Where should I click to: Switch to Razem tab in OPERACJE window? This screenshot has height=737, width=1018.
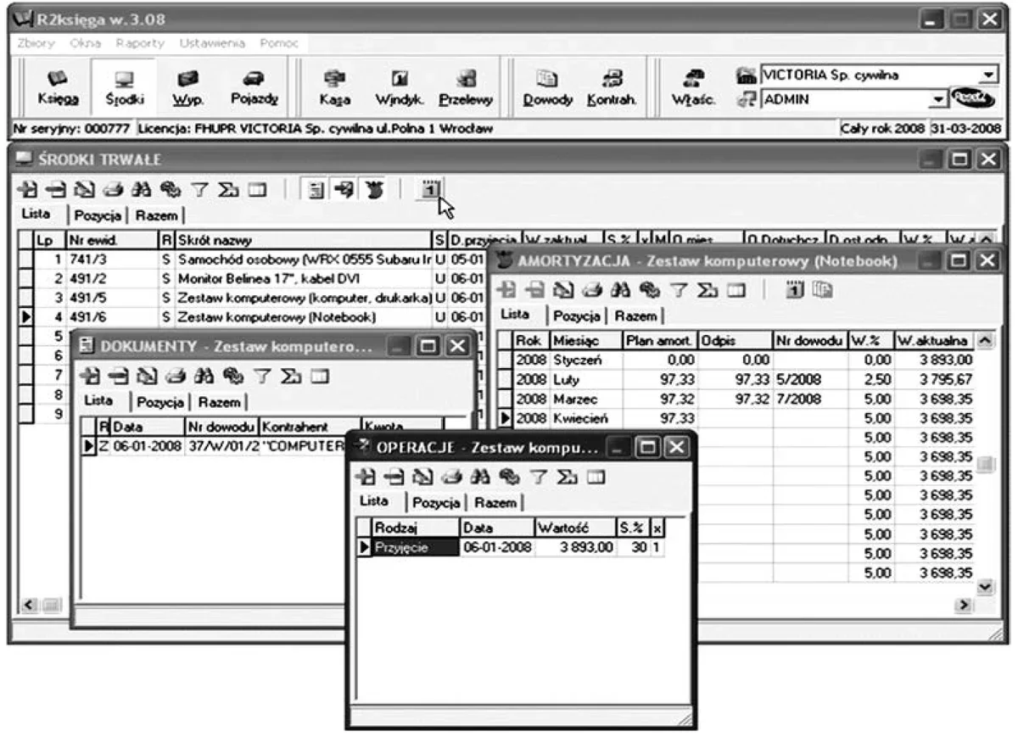pyautogui.click(x=495, y=502)
